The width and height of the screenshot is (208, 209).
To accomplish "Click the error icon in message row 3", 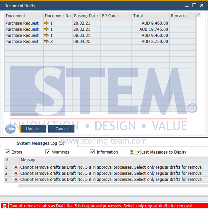I will tap(16, 179).
